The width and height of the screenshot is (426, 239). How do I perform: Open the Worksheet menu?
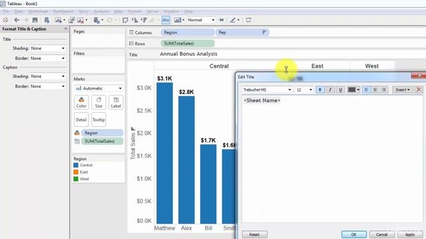38,11
